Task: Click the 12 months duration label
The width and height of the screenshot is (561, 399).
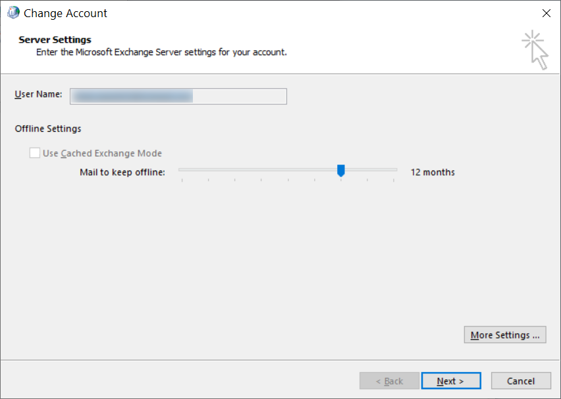Action: pos(433,172)
